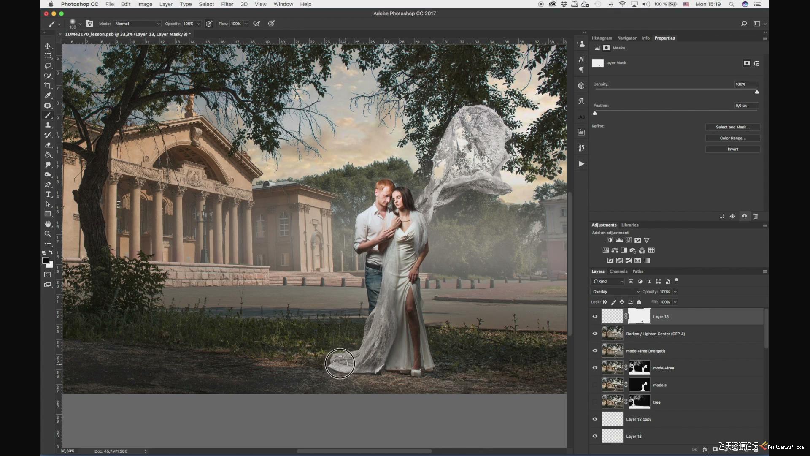Select Layer 13 mask thumbnail
Screen dimensions: 810x456
pyautogui.click(x=640, y=316)
